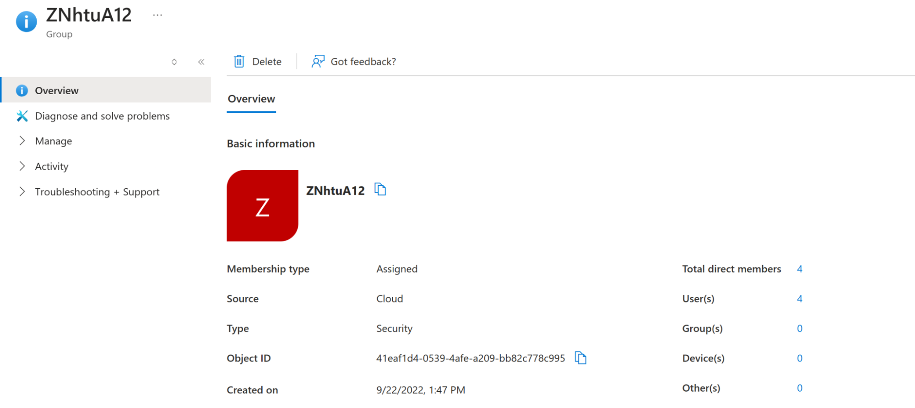Expand the Activity section
The height and width of the screenshot is (408, 915).
coord(22,166)
